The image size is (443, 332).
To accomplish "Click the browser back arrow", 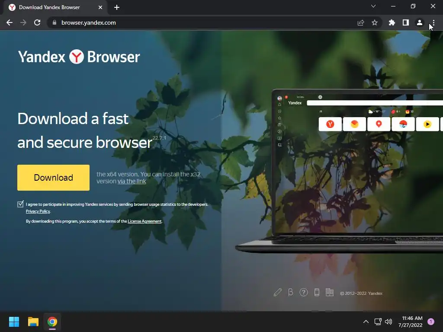I will (10, 22).
